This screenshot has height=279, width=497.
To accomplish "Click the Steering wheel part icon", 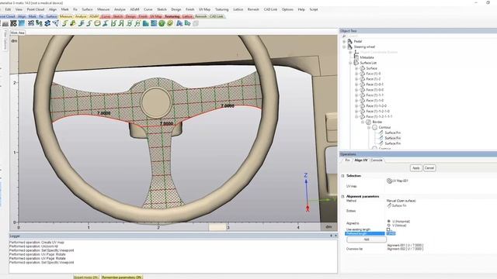I will point(350,46).
